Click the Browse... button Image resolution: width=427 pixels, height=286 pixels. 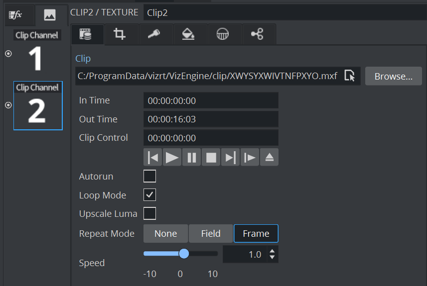[393, 76]
